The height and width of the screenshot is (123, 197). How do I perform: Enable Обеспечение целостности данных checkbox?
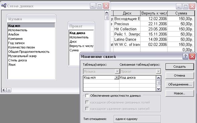(87, 96)
